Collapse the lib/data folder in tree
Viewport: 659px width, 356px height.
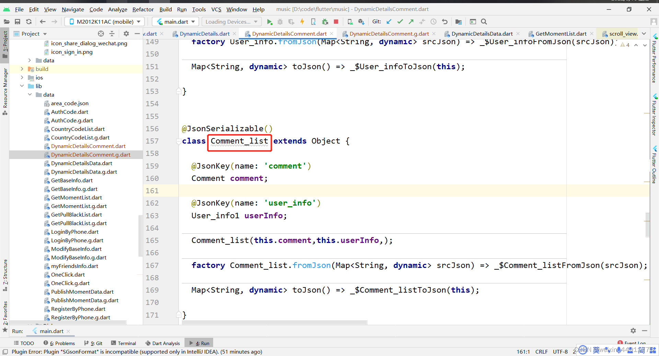pyautogui.click(x=30, y=95)
